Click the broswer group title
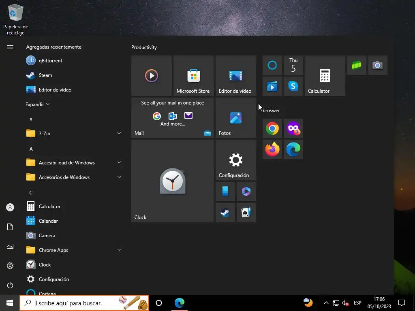 click(271, 111)
